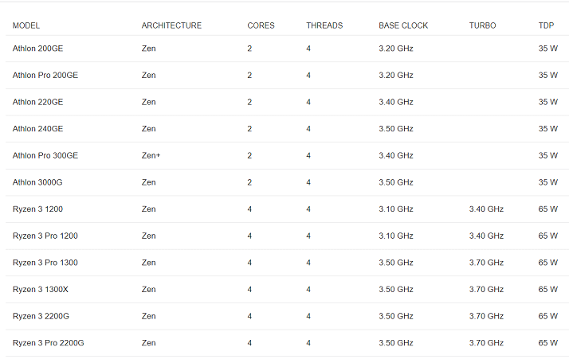This screenshot has width=569, height=359.
Task: Click the CORES column header
Action: tap(261, 25)
